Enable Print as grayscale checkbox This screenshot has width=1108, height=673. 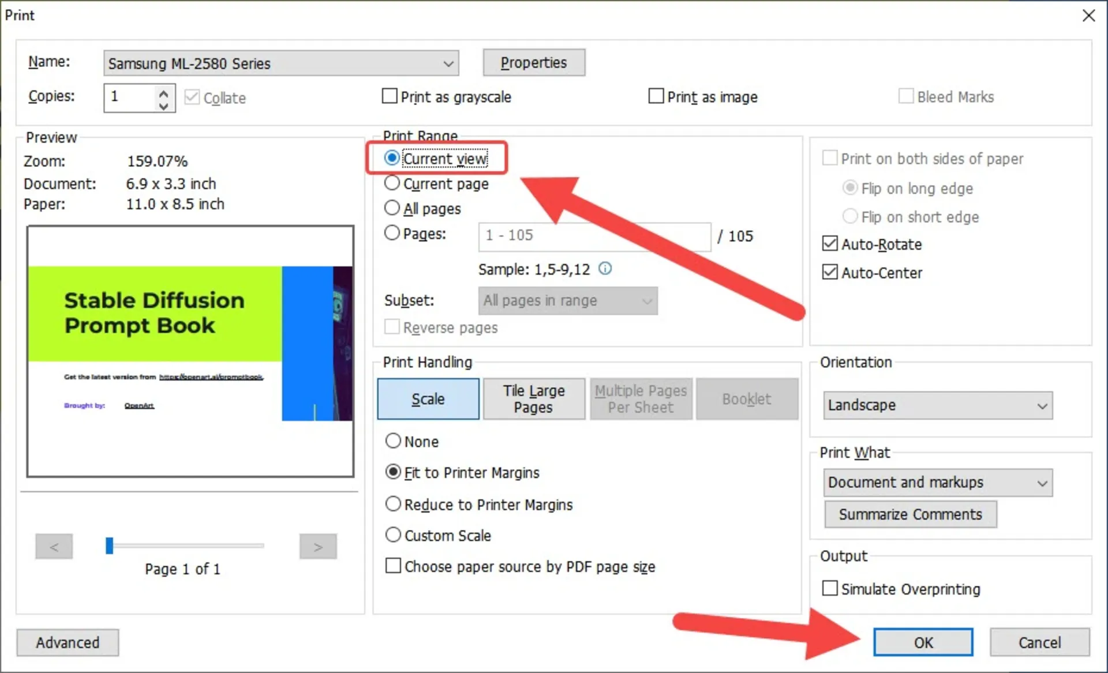(390, 96)
